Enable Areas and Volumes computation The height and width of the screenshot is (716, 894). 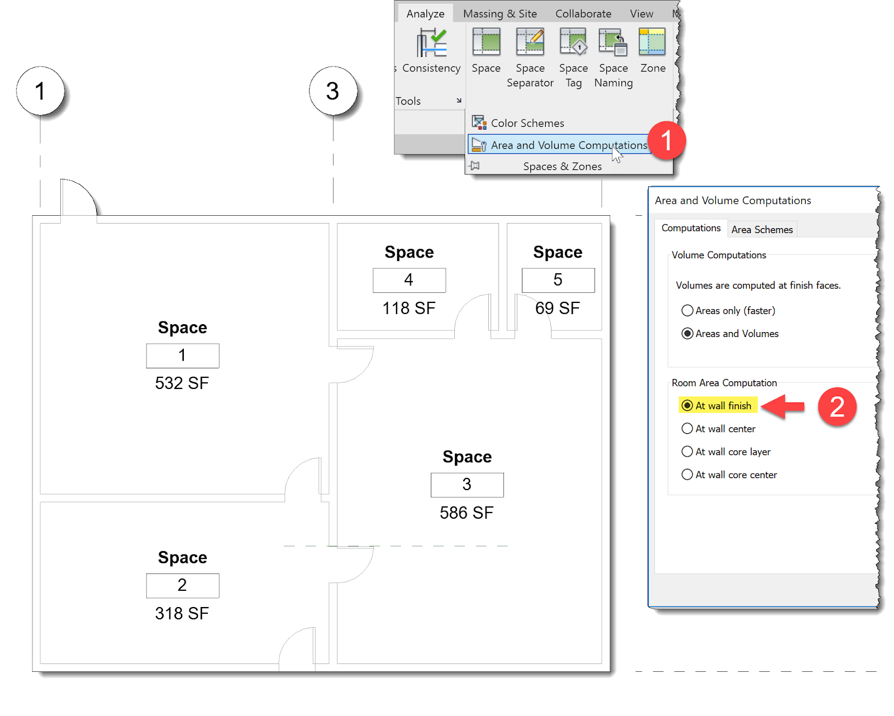(687, 334)
